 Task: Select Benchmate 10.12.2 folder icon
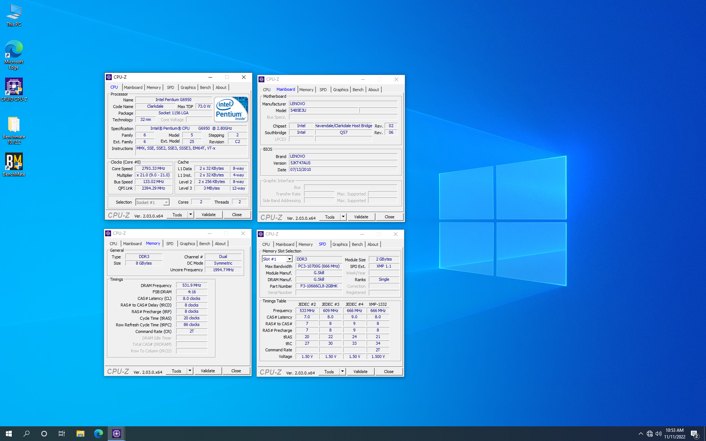(x=14, y=130)
